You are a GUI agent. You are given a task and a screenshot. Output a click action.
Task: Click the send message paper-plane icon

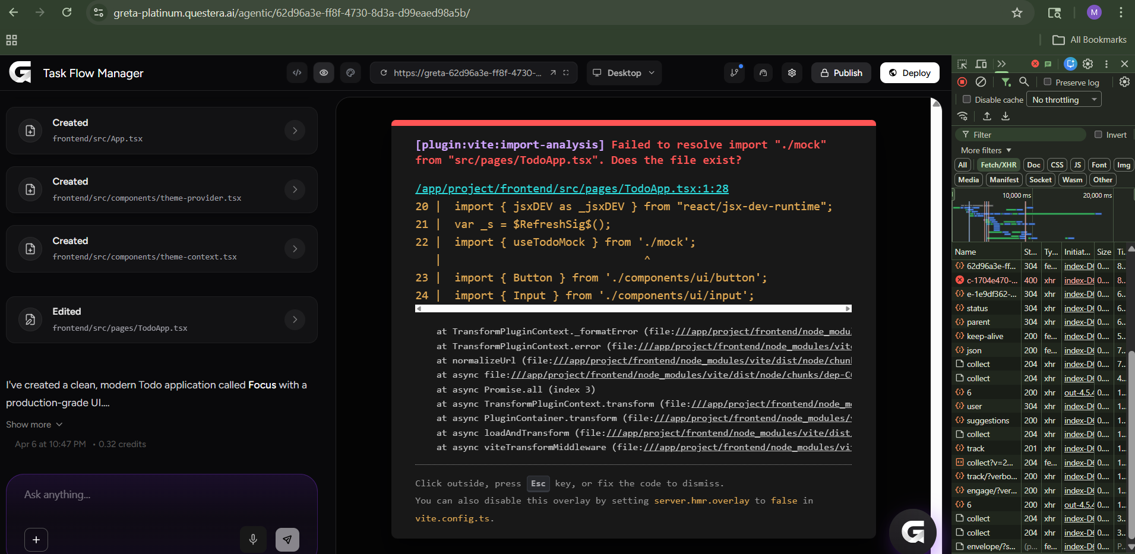click(x=287, y=540)
